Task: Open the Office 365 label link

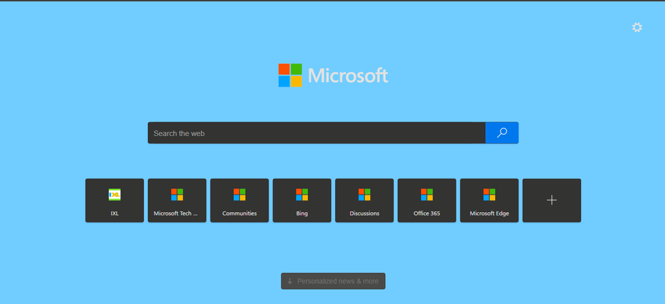Action: (x=426, y=214)
